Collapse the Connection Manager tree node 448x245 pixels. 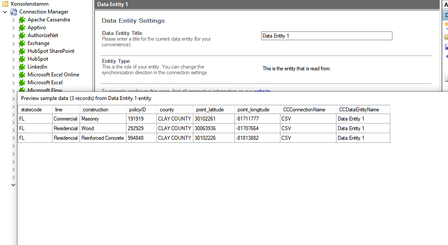tap(5, 12)
